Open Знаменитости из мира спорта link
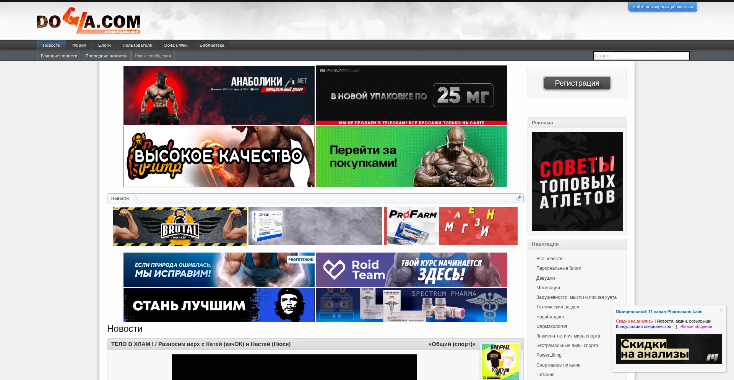Screen dimensions: 734x380 tap(568, 336)
